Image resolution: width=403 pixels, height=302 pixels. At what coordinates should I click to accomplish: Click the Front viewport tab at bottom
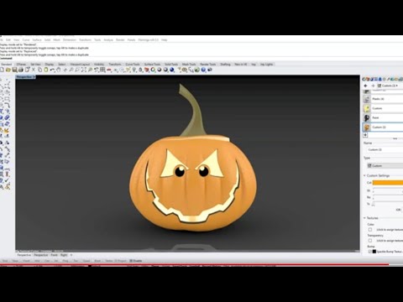coord(54,255)
